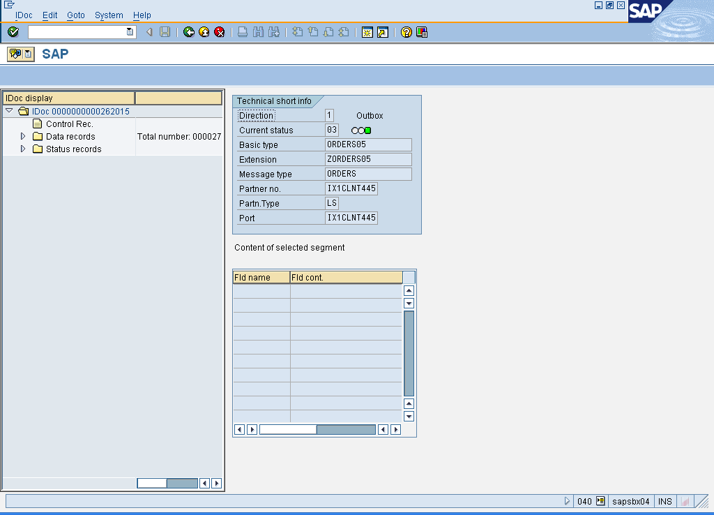
Task: Click the Generate Shortcut icon
Action: coord(383,32)
